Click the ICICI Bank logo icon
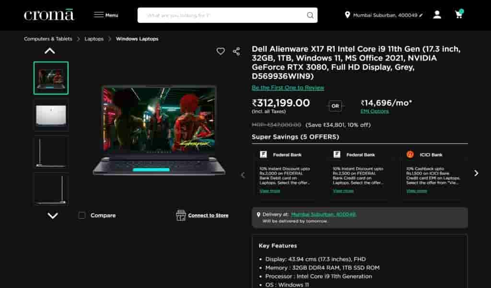Viewport: 491px width, 288px height. click(410, 155)
